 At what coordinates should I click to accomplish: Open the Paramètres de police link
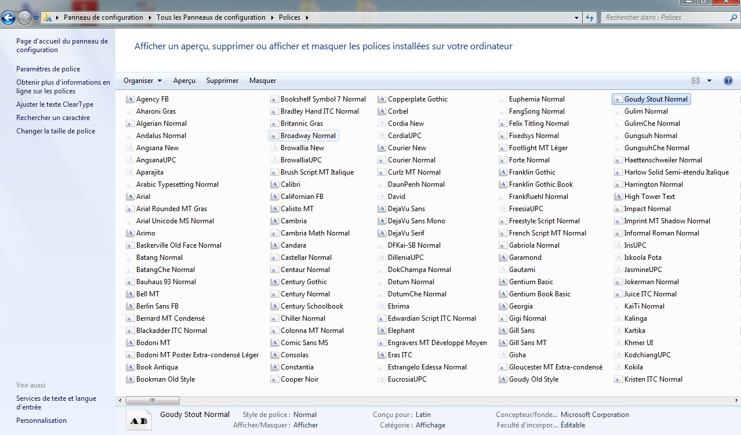pos(48,69)
